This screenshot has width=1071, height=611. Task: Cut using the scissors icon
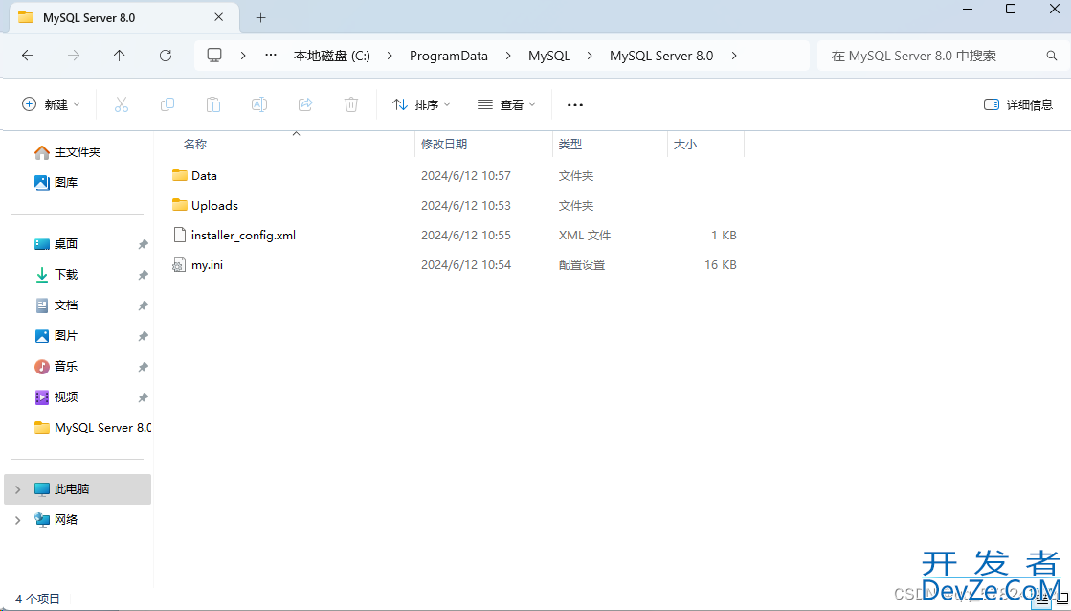pyautogui.click(x=122, y=104)
